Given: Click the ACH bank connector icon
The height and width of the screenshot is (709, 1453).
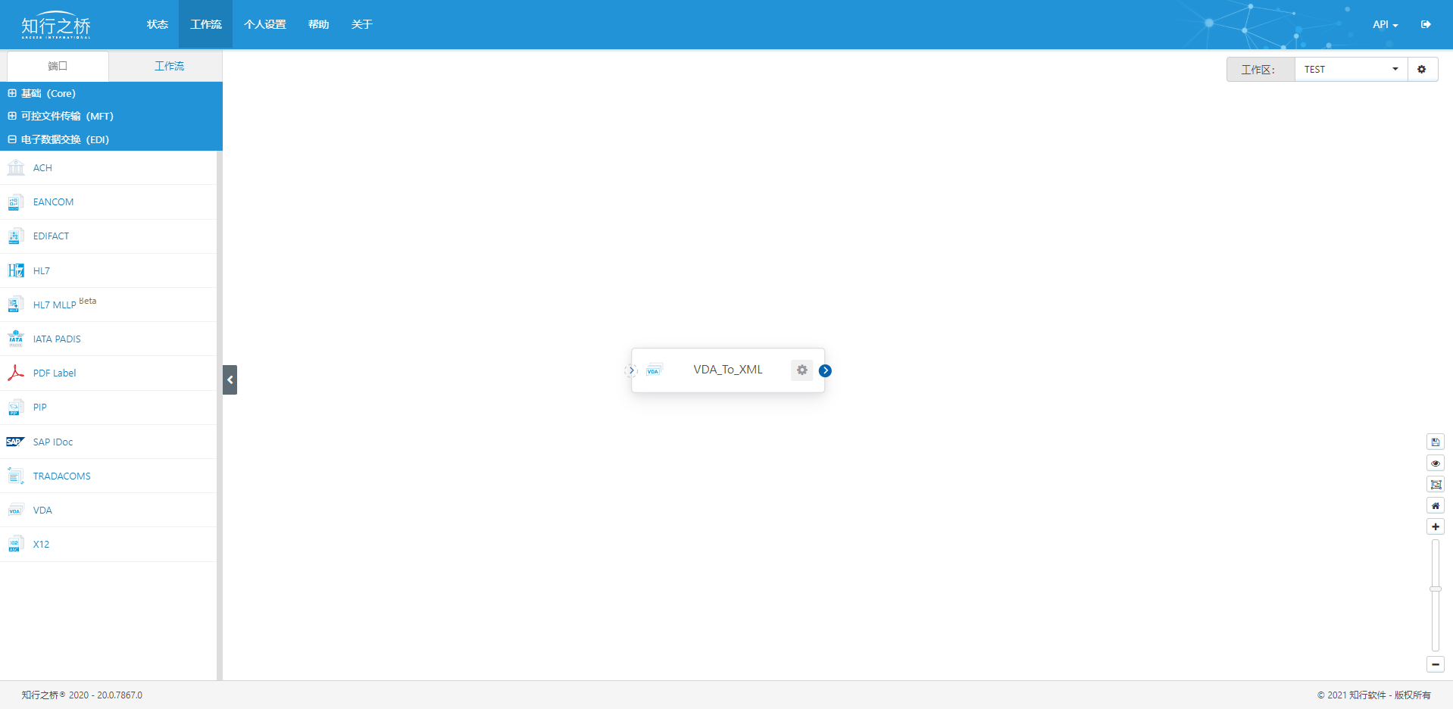Looking at the screenshot, I should [15, 167].
